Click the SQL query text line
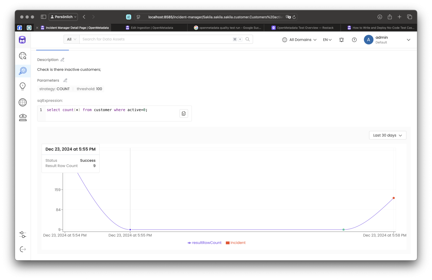Image resolution: width=432 pixels, height=280 pixels. tap(97, 110)
